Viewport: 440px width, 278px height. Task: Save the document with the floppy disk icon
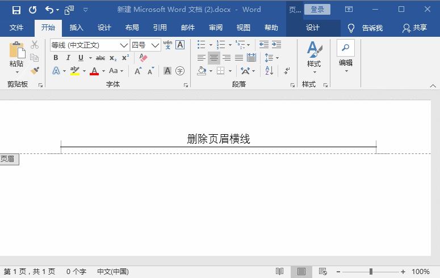coord(16,10)
